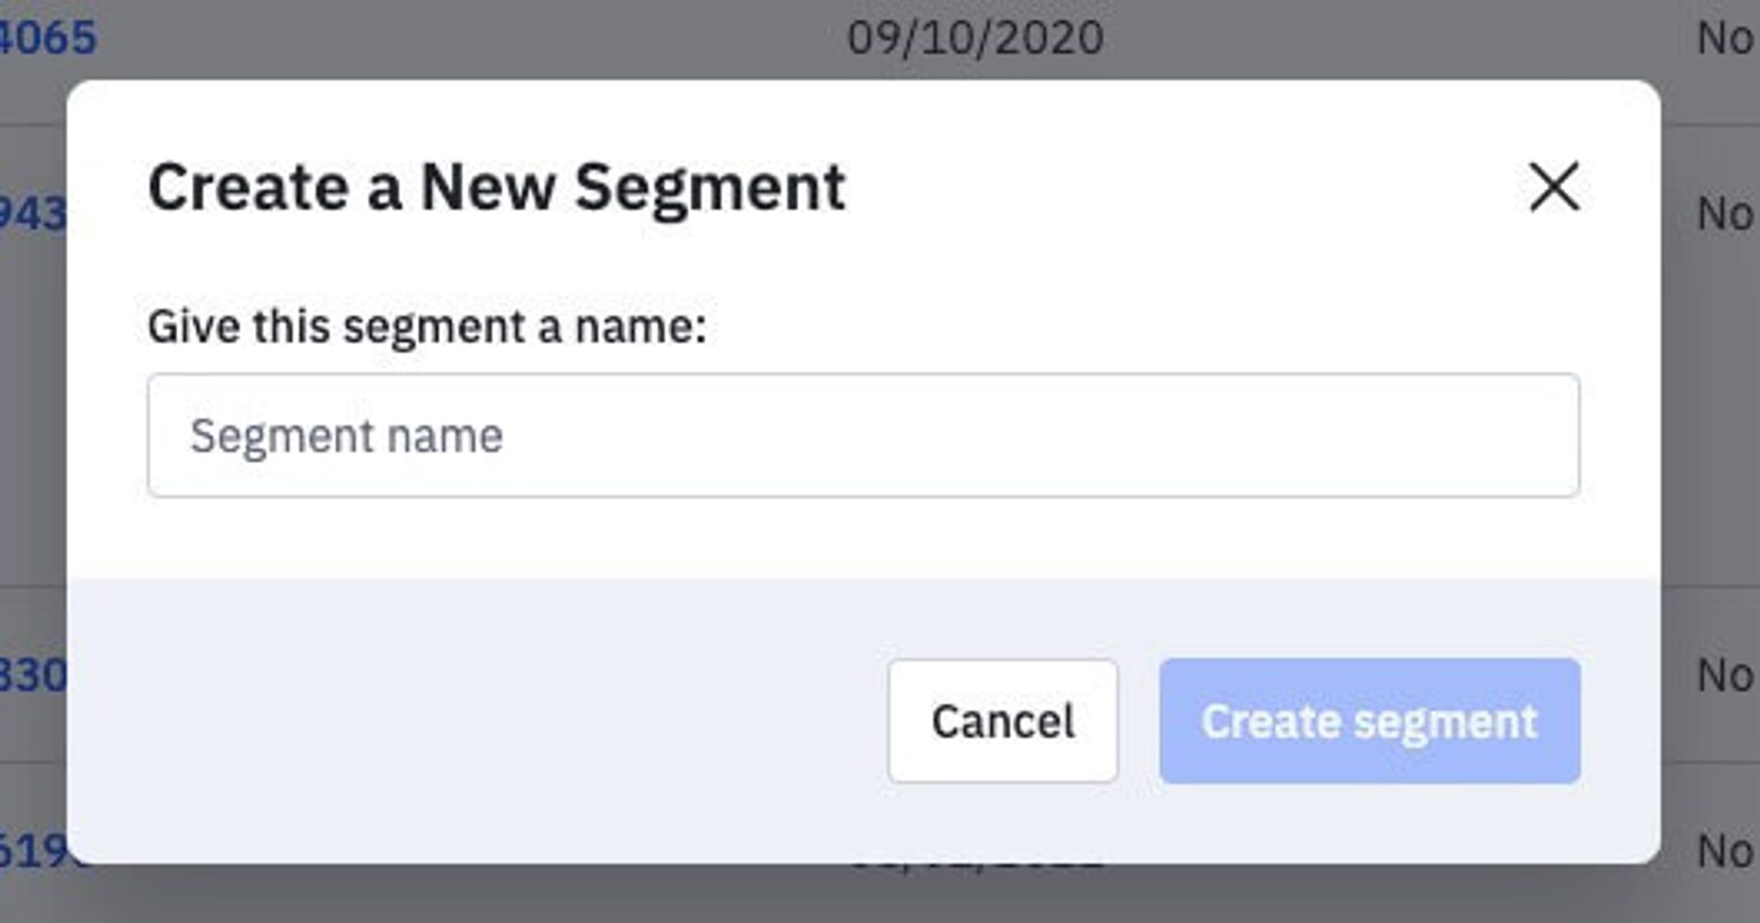Click "No" in the 09/10/2020 row

click(x=1724, y=38)
